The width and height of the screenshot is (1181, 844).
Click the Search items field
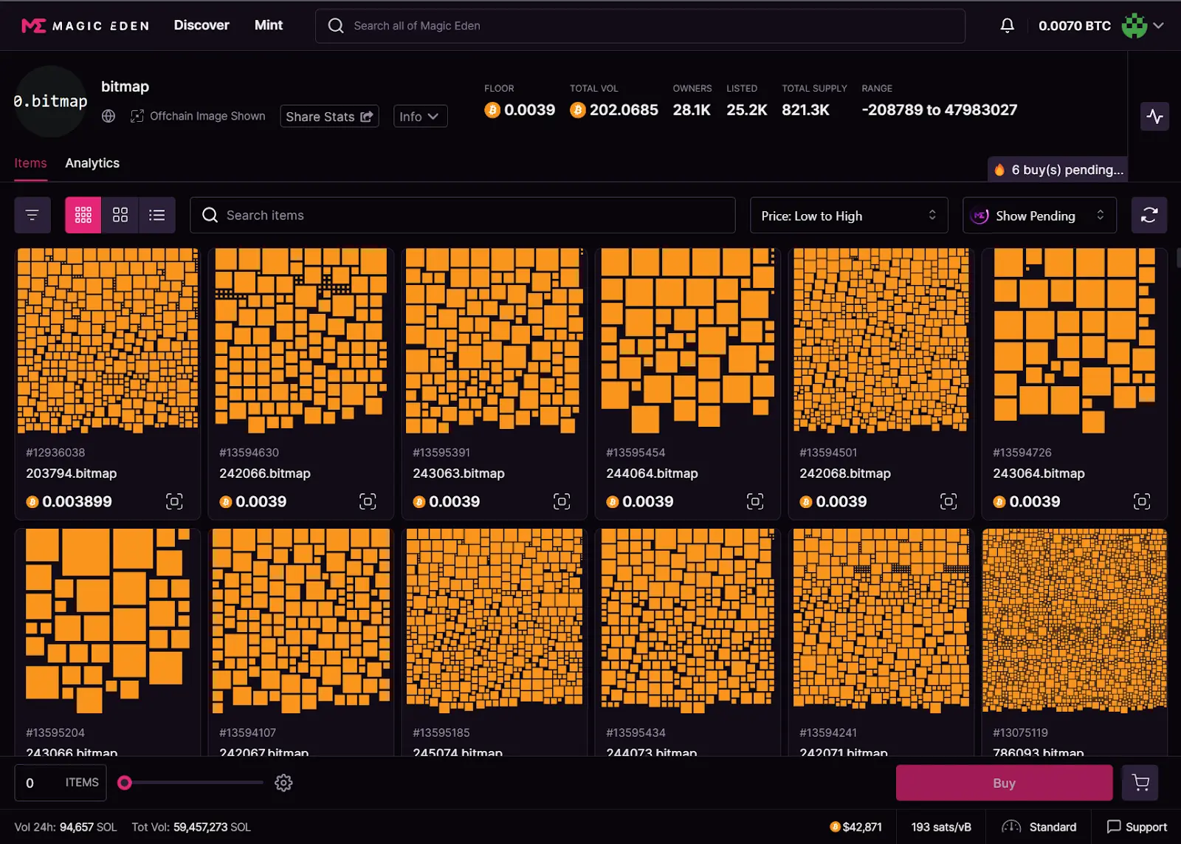pos(463,216)
